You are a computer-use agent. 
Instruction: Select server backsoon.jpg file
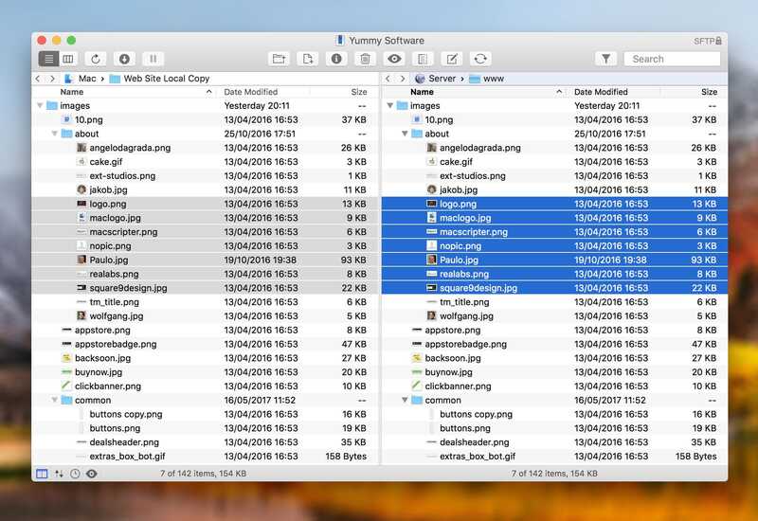(554, 358)
